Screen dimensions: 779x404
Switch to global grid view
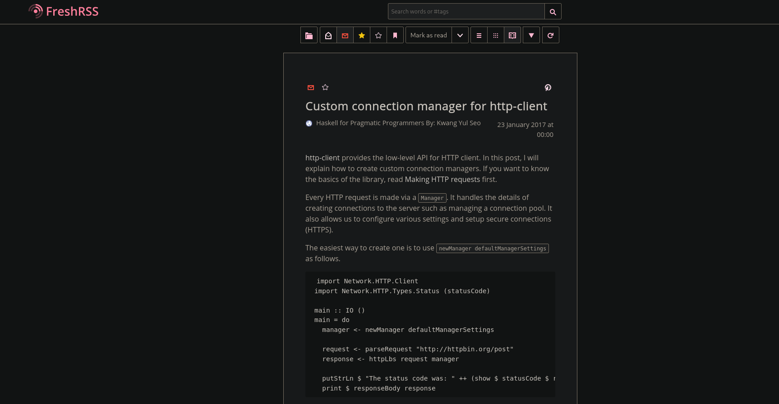point(496,35)
